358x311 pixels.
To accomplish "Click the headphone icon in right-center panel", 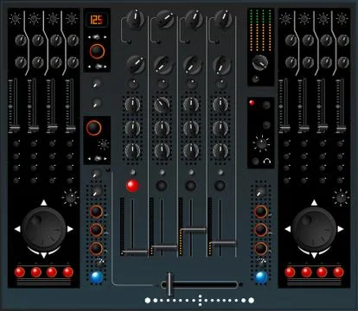I will (267, 162).
